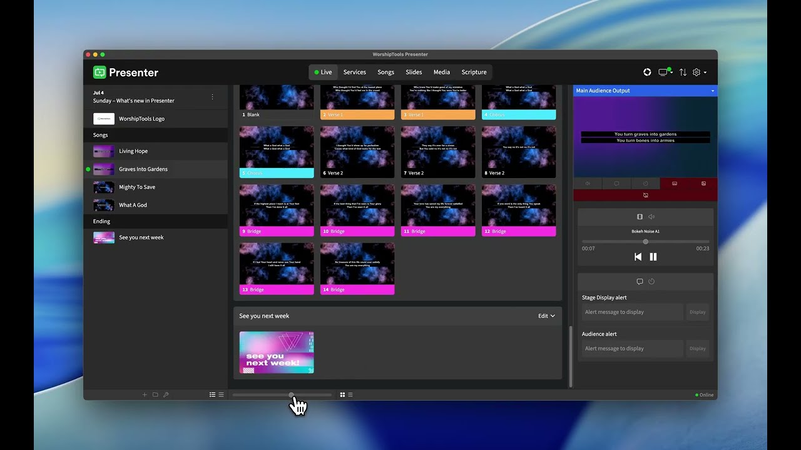The height and width of the screenshot is (450, 801).
Task: Click the Stage Display alert message field
Action: point(632,312)
